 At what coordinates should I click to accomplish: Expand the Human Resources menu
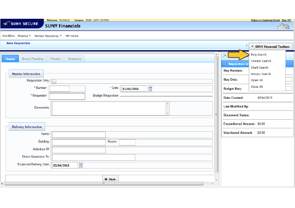pyautogui.click(x=48, y=36)
